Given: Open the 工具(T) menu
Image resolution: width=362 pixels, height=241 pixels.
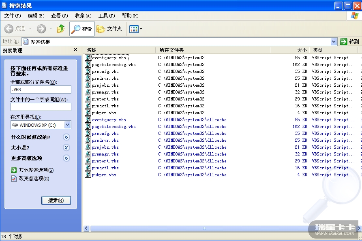Looking at the screenshot, I should [x=107, y=16].
